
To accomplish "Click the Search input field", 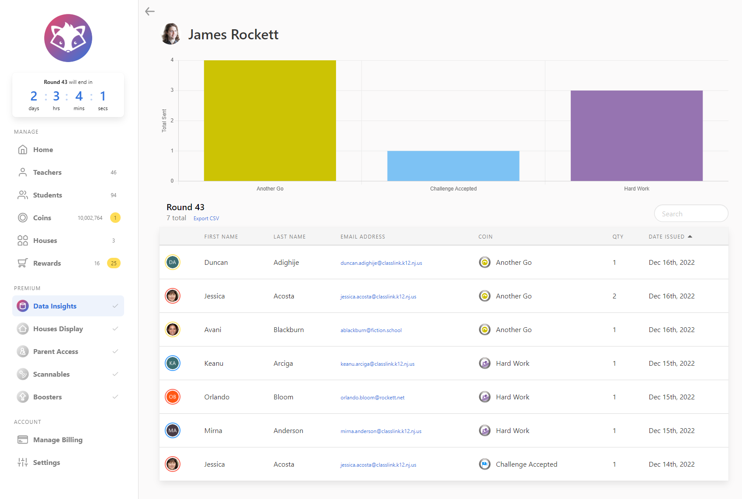I will [691, 214].
